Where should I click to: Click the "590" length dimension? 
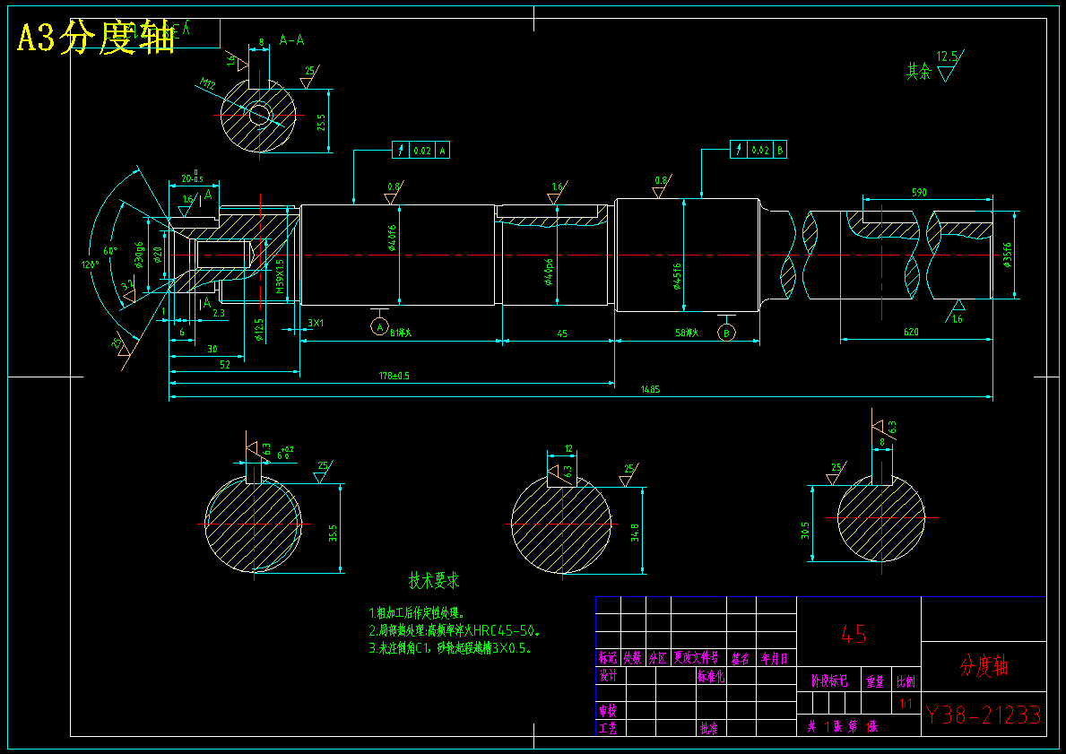tap(919, 193)
